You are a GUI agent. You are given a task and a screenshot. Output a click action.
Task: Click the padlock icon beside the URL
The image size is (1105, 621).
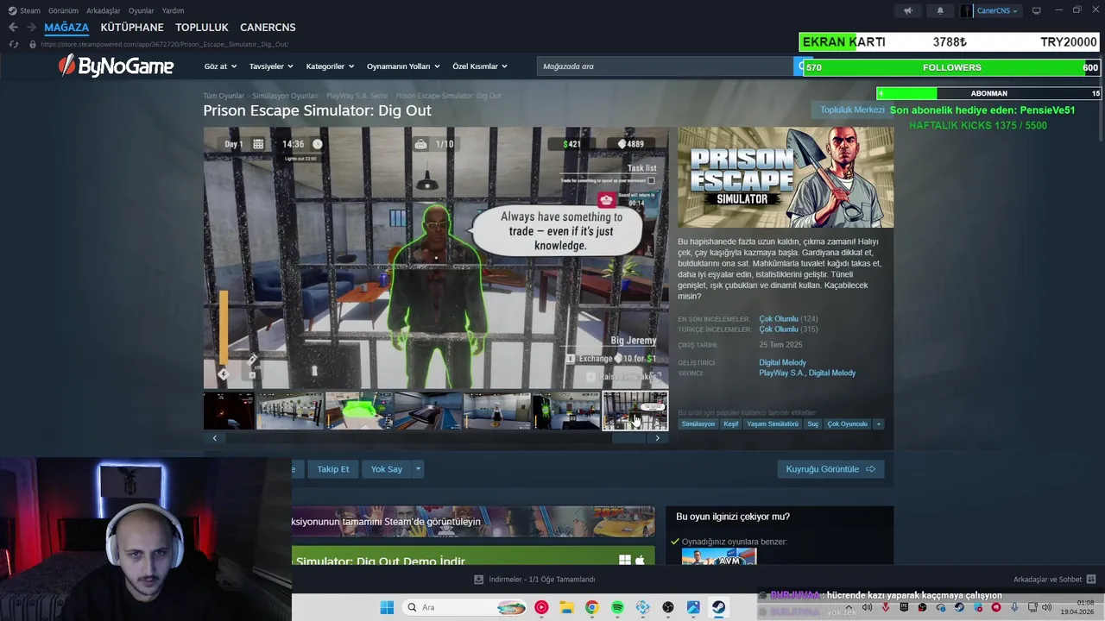(x=33, y=44)
